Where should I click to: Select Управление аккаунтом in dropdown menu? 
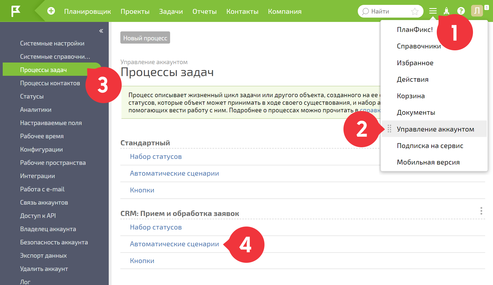(x=434, y=129)
